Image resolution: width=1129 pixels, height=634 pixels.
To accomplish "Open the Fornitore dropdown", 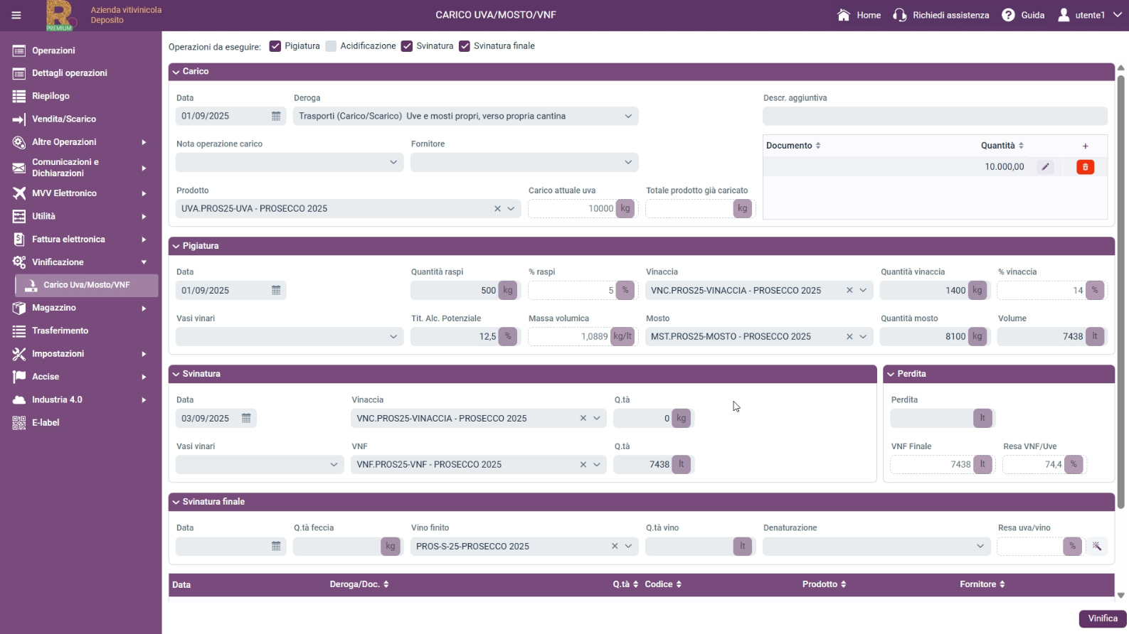I will click(524, 162).
